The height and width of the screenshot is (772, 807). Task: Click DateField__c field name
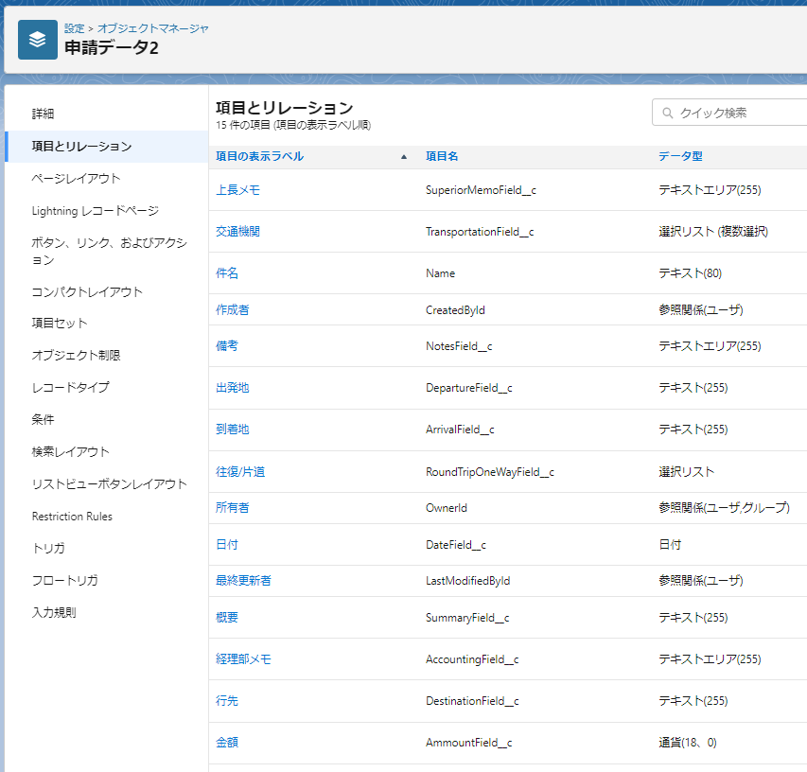pyautogui.click(x=456, y=545)
